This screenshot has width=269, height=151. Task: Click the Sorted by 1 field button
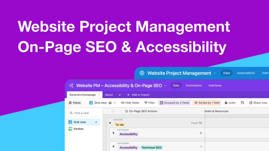tap(207, 103)
